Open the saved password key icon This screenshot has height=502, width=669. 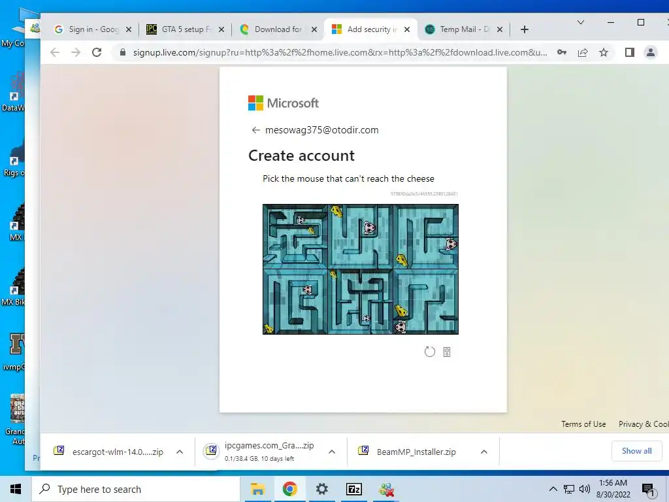coord(562,52)
